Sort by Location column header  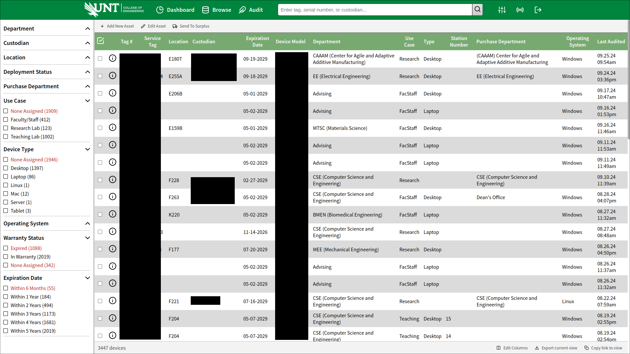178,41
